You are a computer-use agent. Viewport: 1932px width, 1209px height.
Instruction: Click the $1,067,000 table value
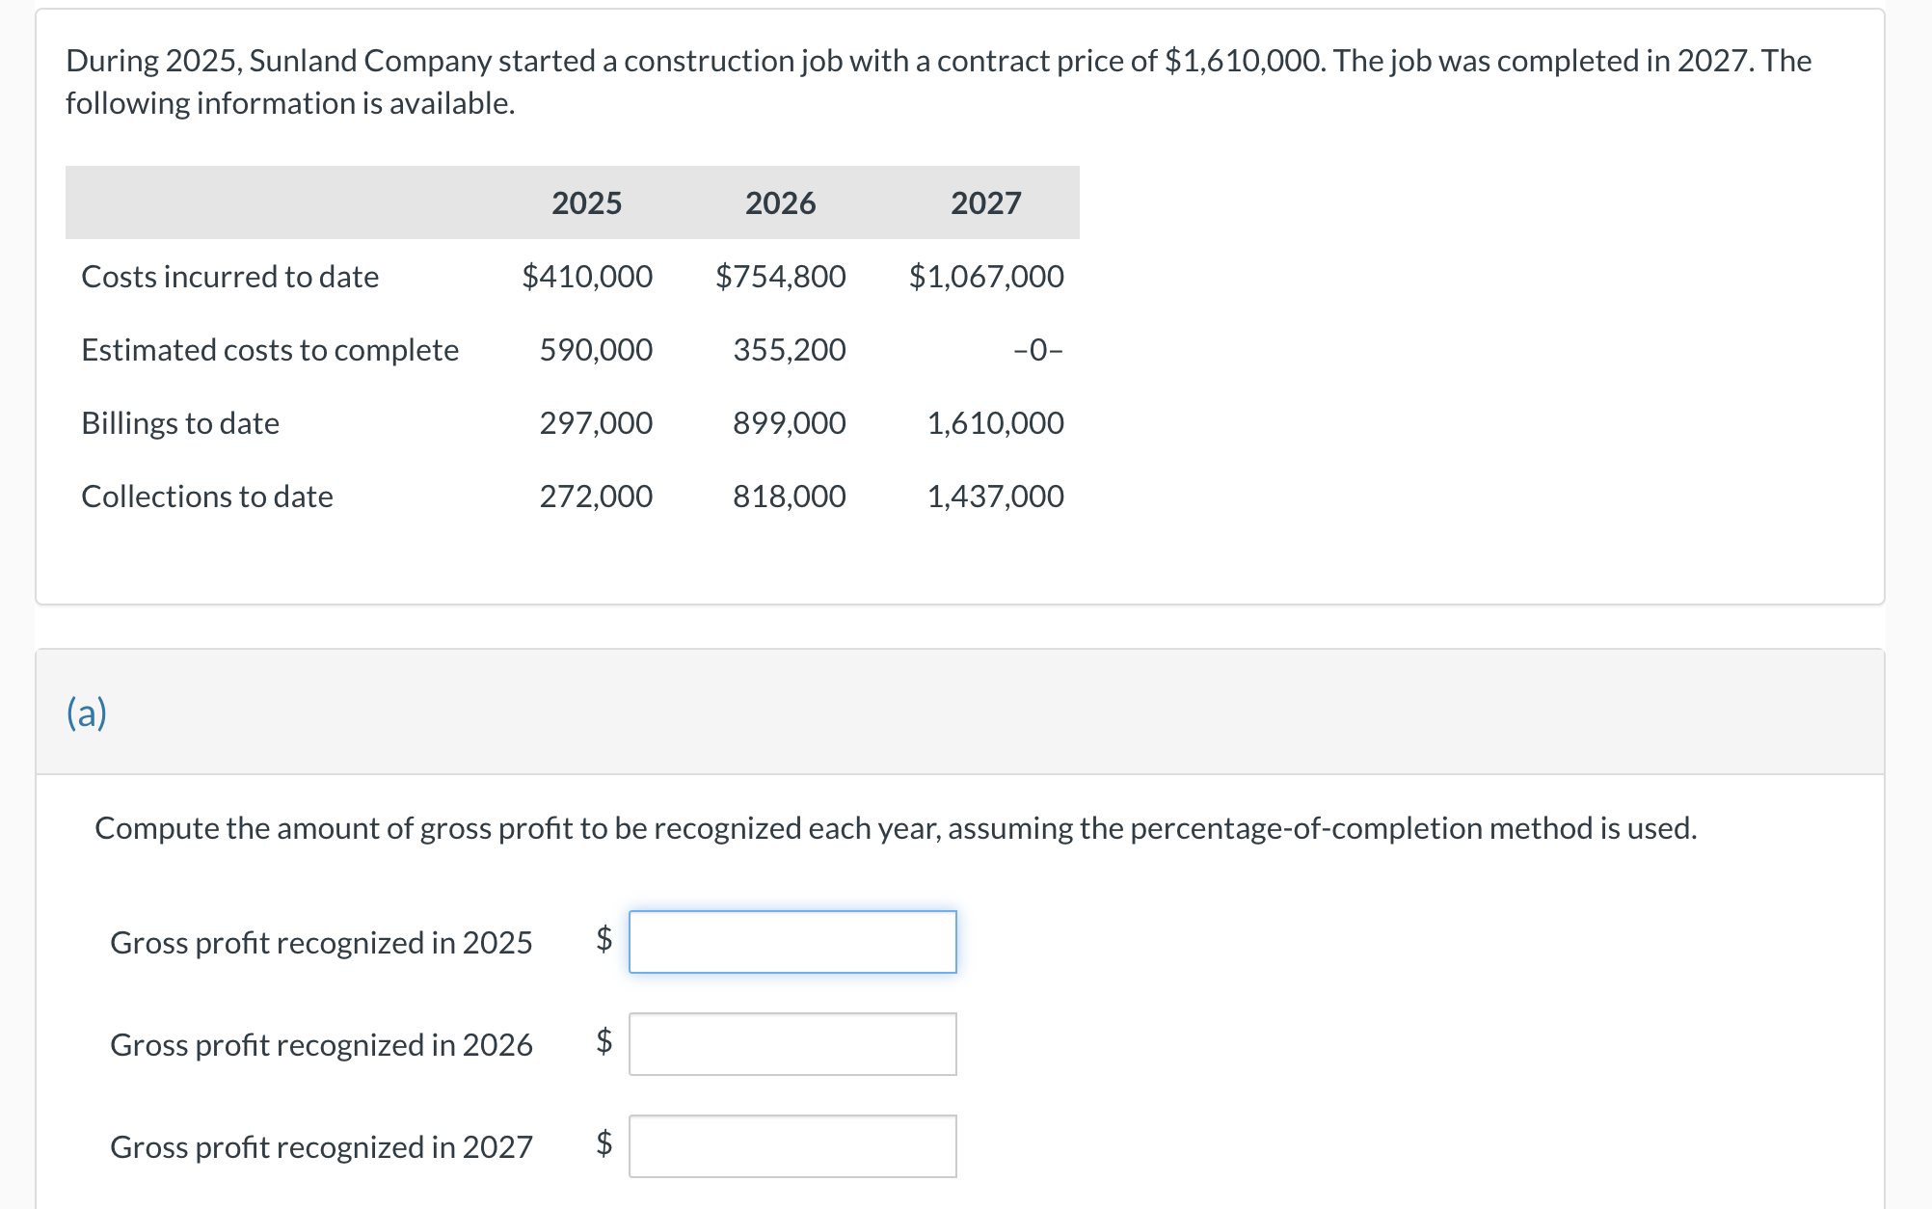click(984, 277)
